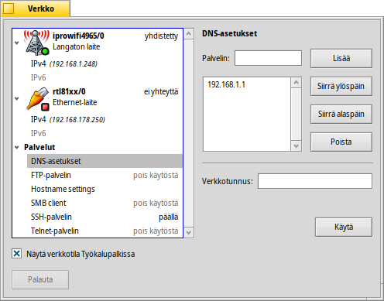
Task: Focus the Palvelin input field
Action: pos(268,58)
